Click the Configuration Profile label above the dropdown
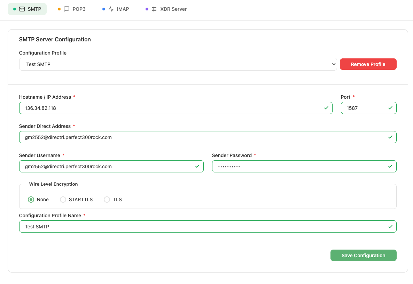The height and width of the screenshot is (284, 413). pyautogui.click(x=43, y=53)
